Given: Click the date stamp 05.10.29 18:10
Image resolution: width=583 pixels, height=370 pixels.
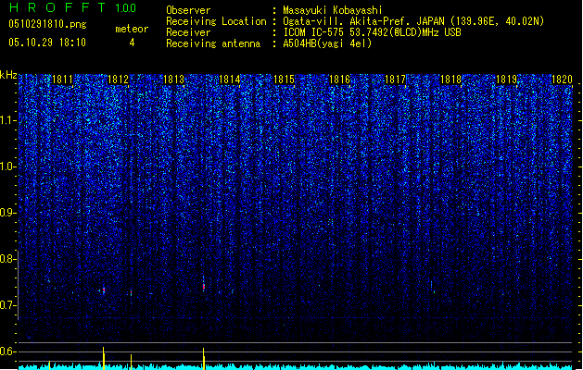Looking at the screenshot, I should (47, 43).
